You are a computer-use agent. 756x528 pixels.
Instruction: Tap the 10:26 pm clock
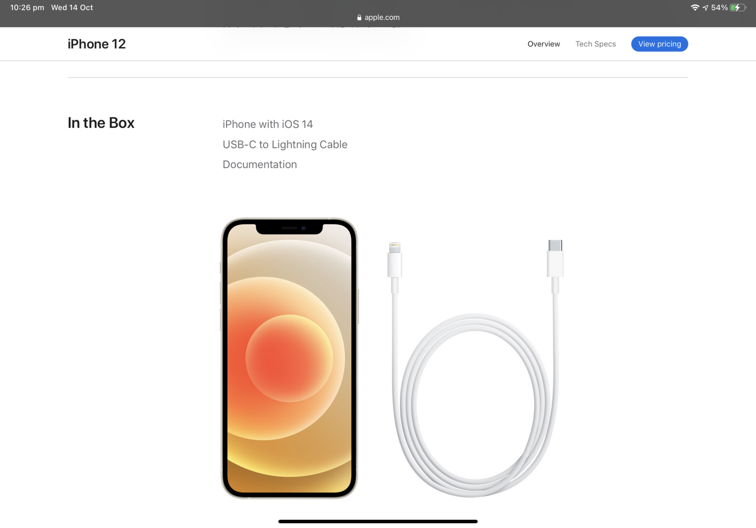coord(27,8)
